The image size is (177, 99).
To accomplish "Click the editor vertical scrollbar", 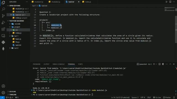I will pos(176,29).
